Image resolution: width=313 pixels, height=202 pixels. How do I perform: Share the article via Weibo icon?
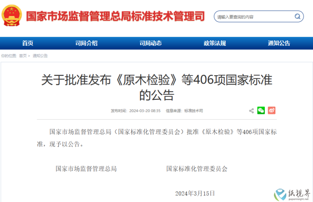tap(272, 110)
